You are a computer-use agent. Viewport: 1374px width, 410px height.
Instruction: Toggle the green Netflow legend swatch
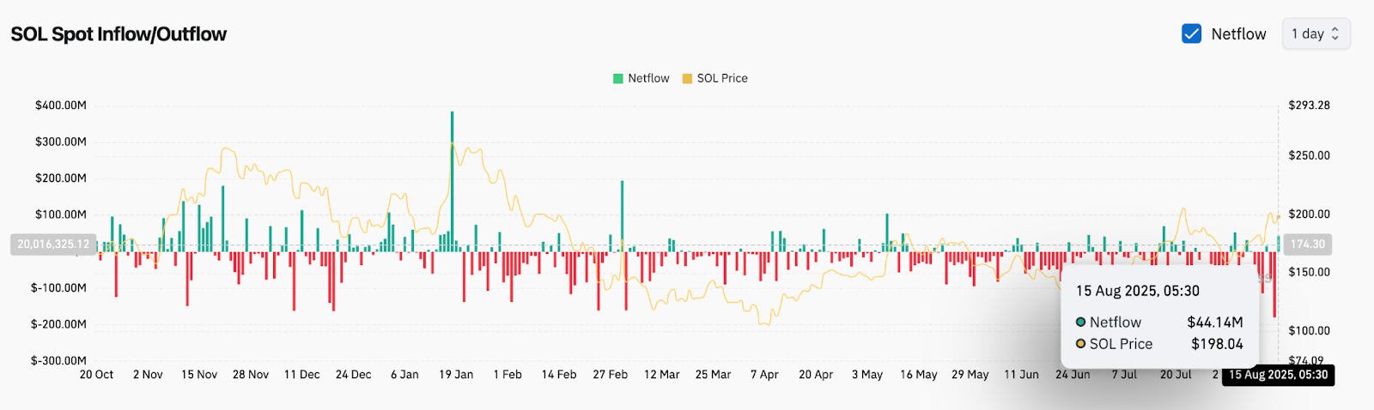(618, 78)
